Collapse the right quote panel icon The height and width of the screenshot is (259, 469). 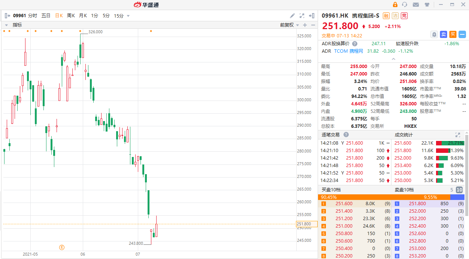pos(311,16)
